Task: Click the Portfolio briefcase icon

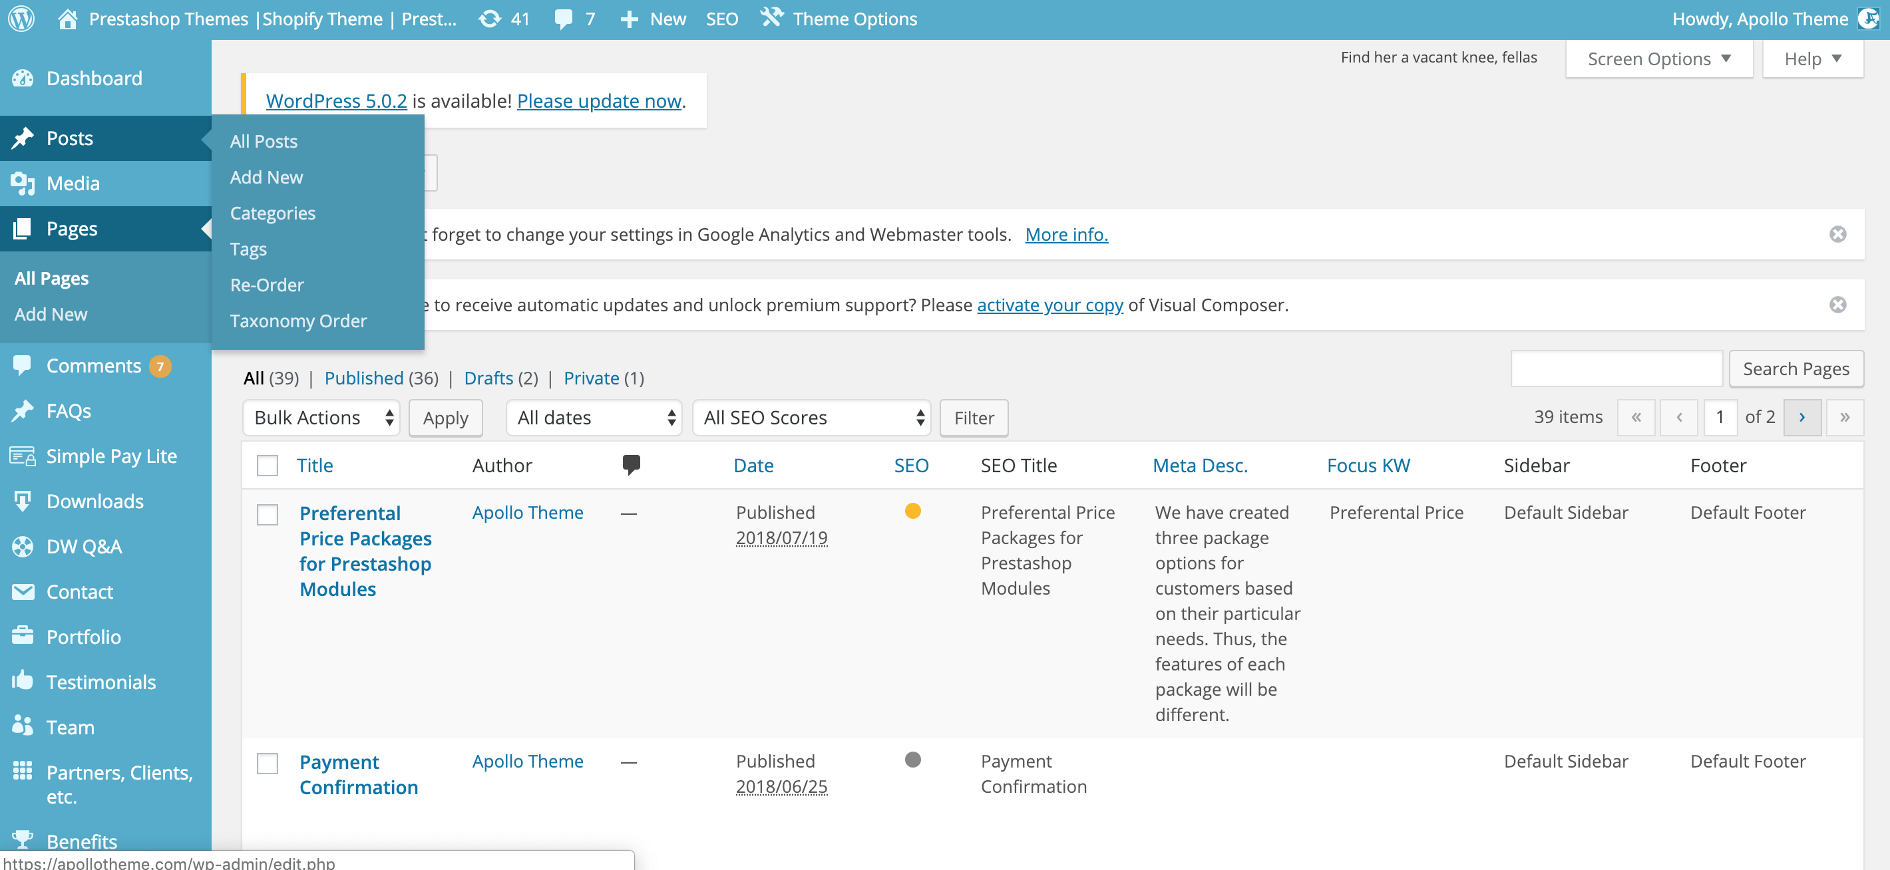Action: [23, 635]
